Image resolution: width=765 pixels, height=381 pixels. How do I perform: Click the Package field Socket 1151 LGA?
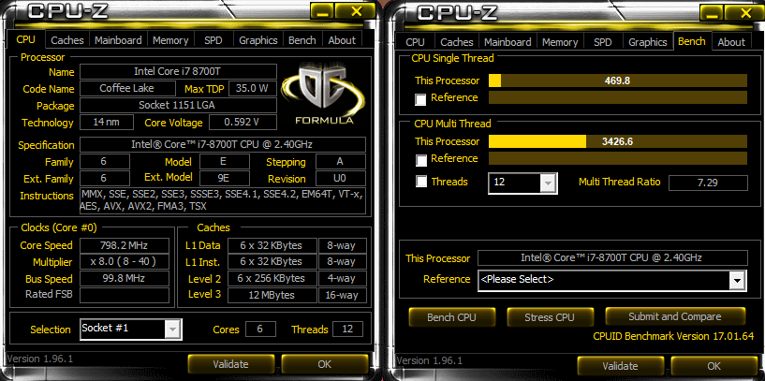178,106
